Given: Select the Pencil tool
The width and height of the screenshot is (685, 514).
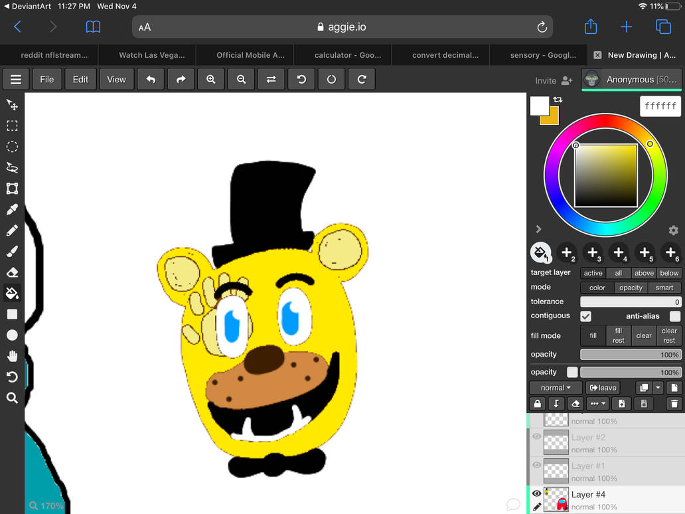Looking at the screenshot, I should [x=12, y=230].
